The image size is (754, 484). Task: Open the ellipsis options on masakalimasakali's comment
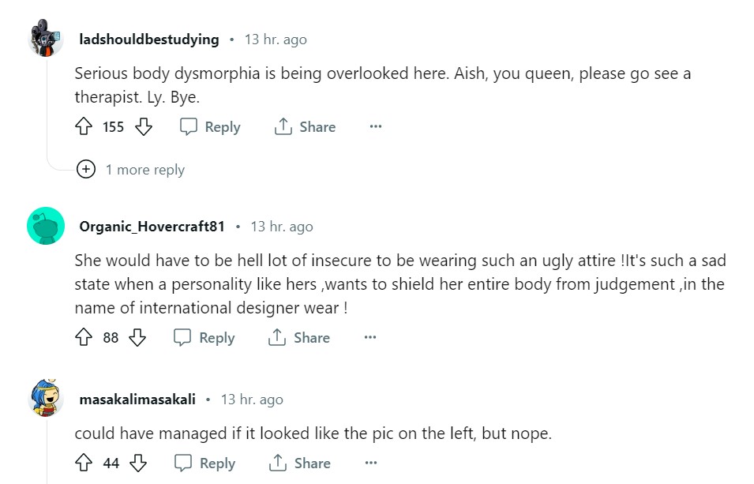(x=370, y=463)
